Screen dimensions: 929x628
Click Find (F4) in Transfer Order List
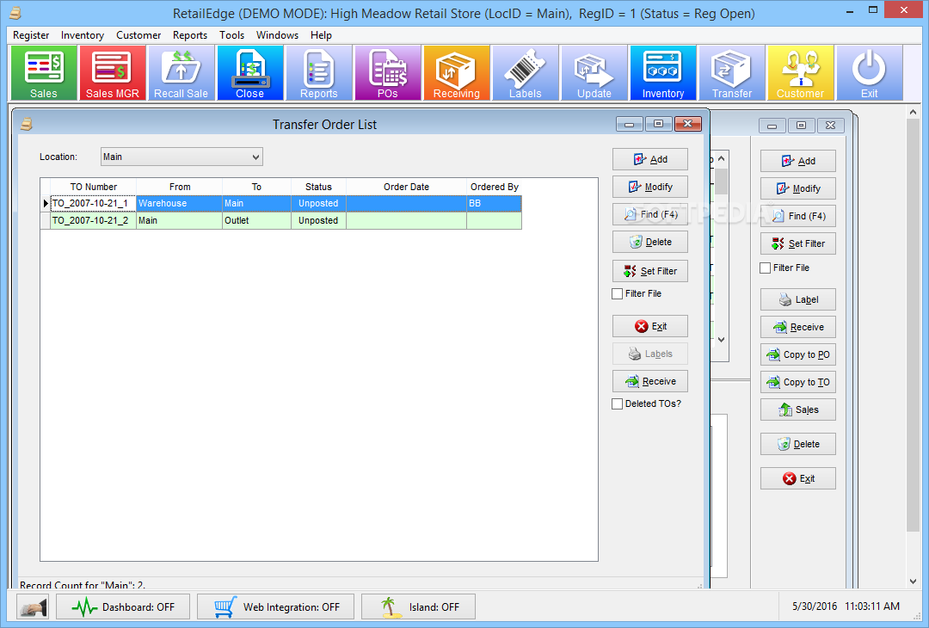pos(650,214)
